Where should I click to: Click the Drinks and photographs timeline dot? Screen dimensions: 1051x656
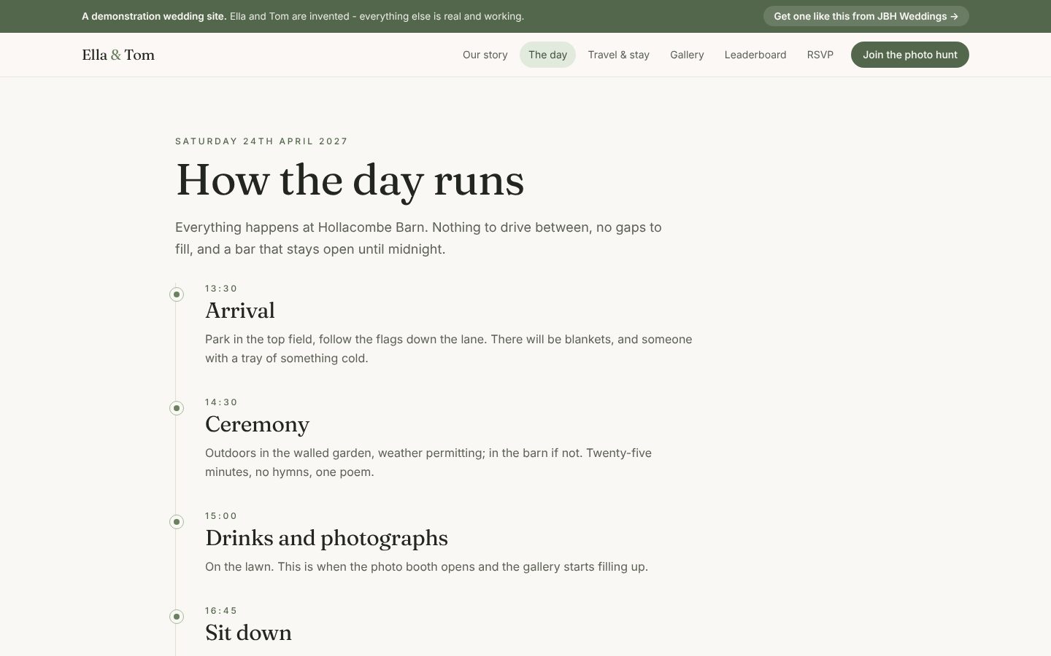point(177,522)
